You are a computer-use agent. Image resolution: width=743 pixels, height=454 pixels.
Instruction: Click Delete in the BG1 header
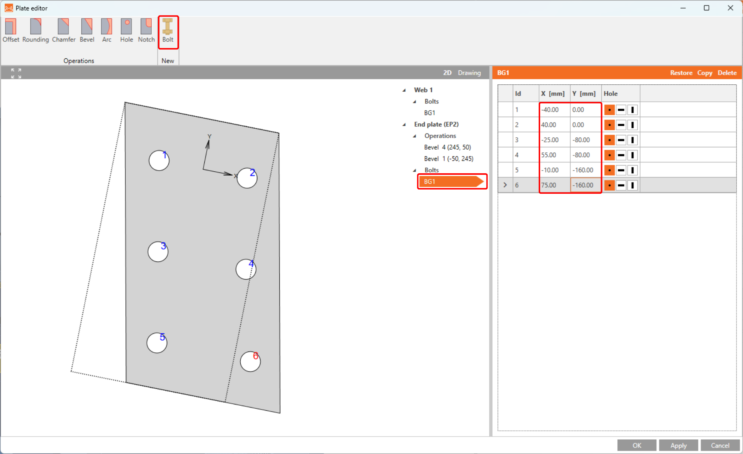[x=727, y=73]
